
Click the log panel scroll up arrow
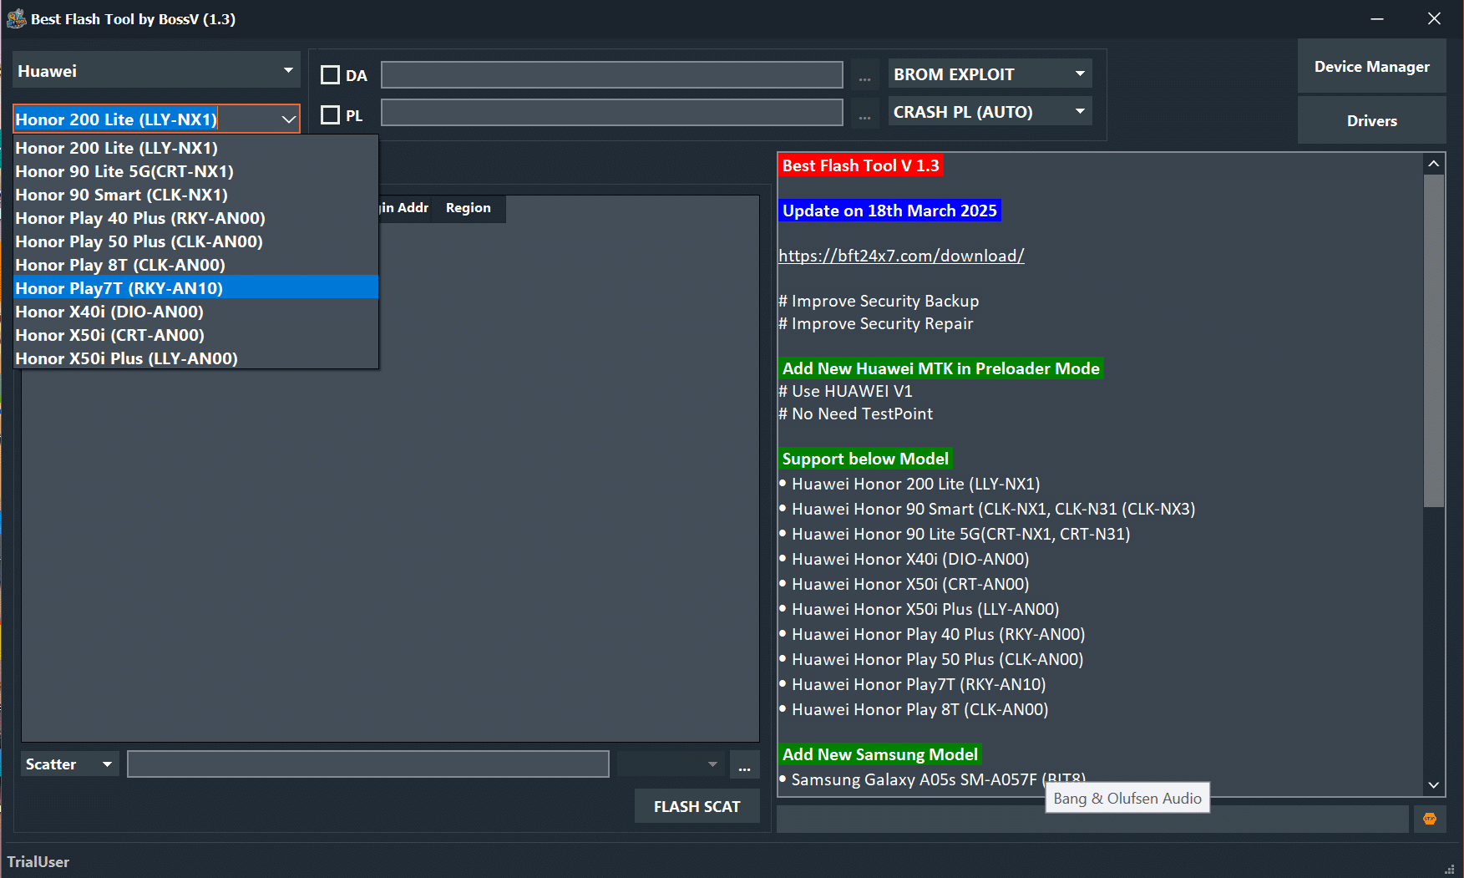coord(1434,164)
